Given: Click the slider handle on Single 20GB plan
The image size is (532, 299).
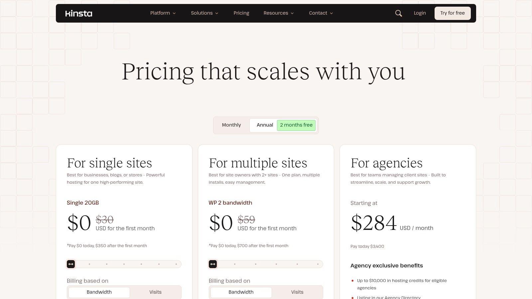Looking at the screenshot, I should pos(71,264).
